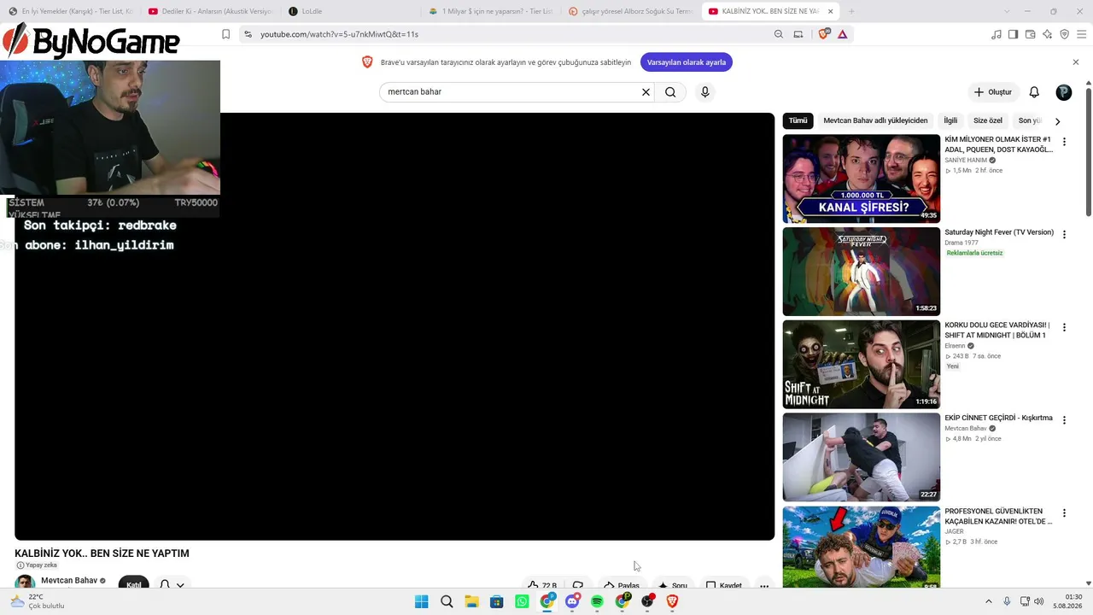The height and width of the screenshot is (615, 1093).
Task: Open Brave Wallet icon
Action: 1031,34
